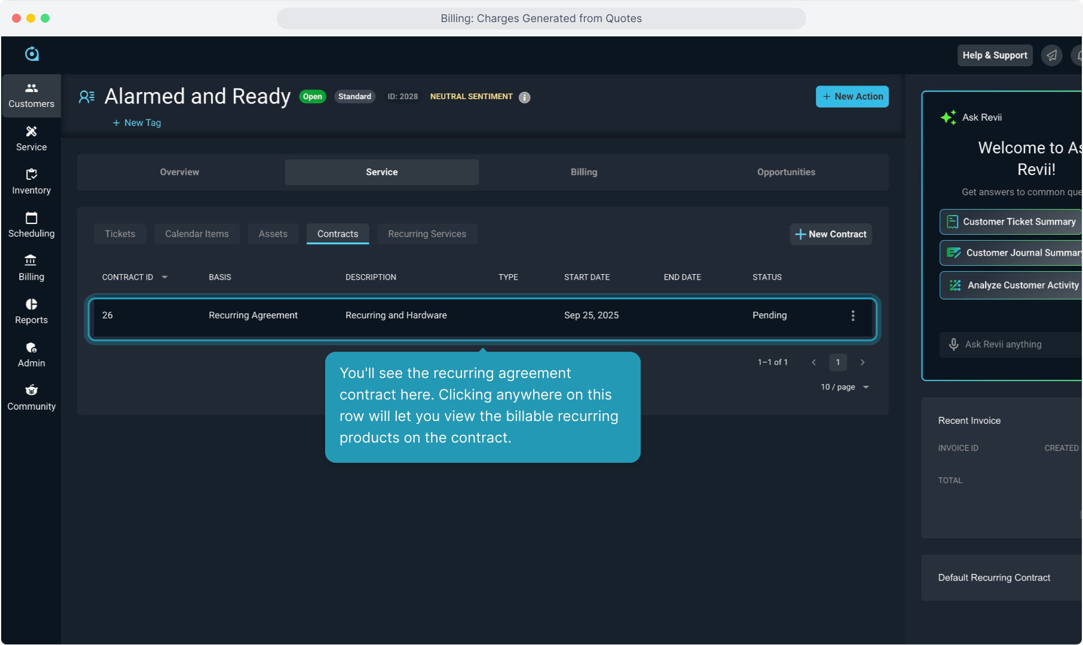
Task: Go to next page of contracts
Action: coord(862,363)
